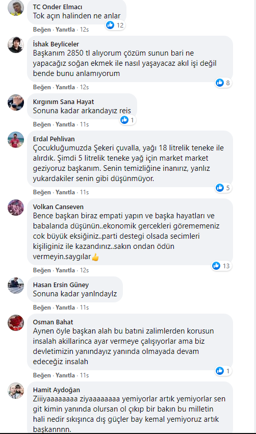
Task: Open Hamit Aydoğan's profile picture
Action: tap(16, 391)
